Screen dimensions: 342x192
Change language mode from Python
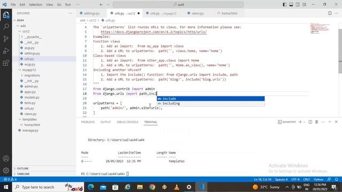tap(318, 179)
